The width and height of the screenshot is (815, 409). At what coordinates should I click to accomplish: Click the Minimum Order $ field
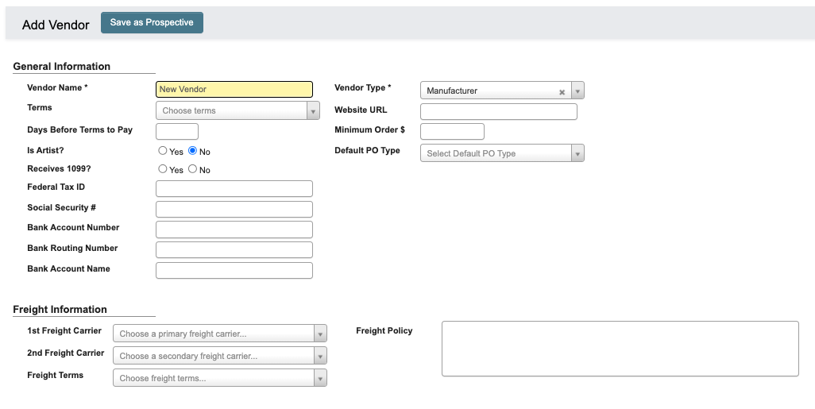pos(452,132)
